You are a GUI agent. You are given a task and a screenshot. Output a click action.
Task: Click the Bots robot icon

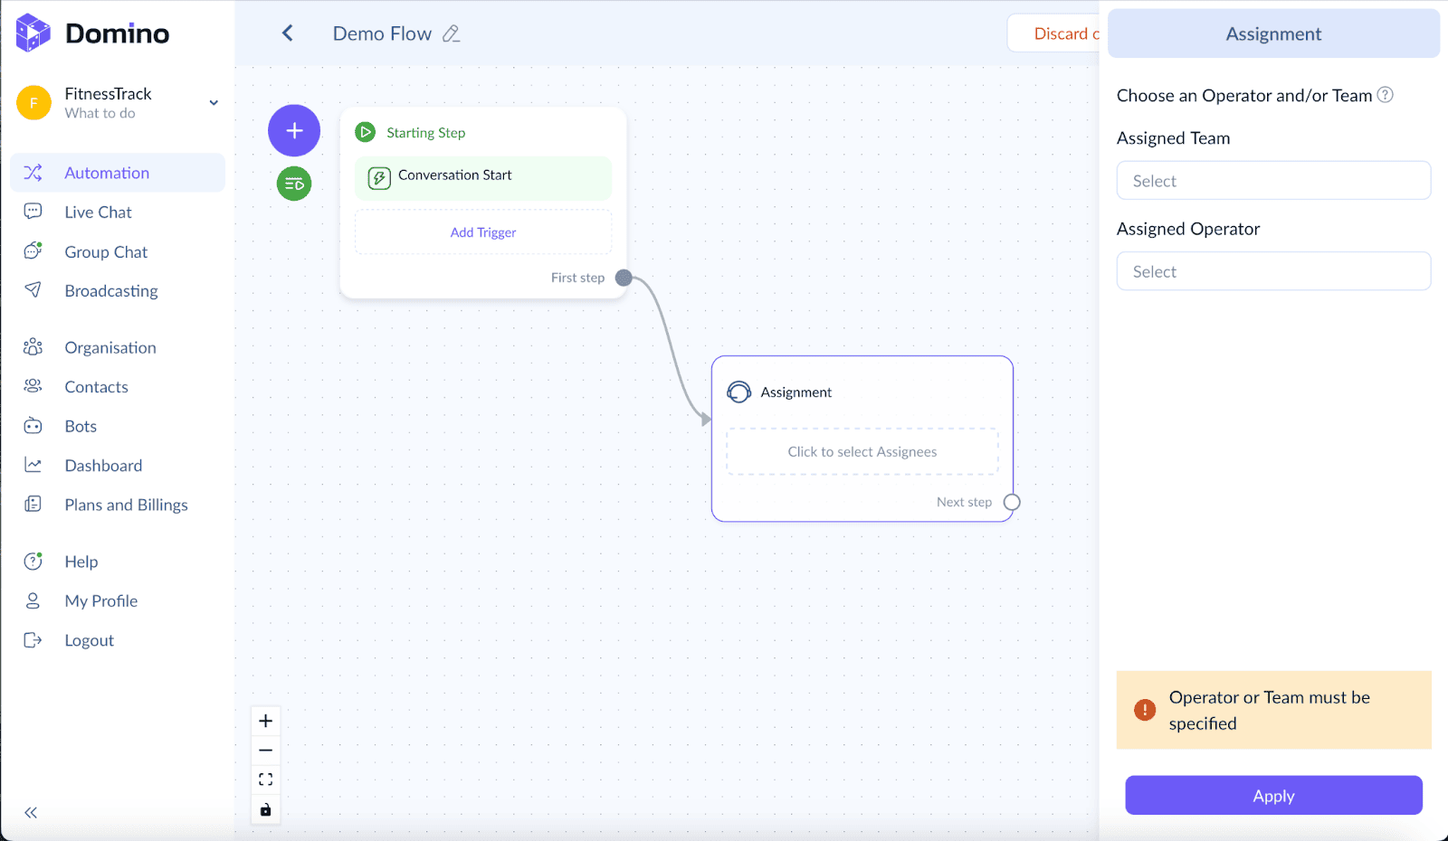33,426
